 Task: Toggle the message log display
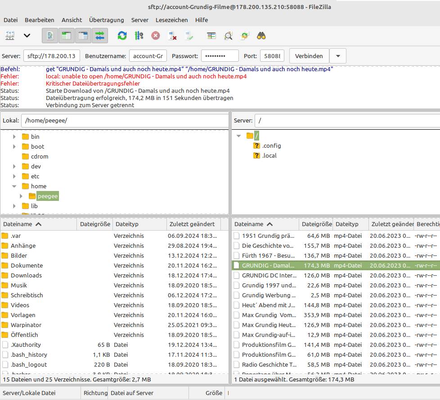click(50, 36)
